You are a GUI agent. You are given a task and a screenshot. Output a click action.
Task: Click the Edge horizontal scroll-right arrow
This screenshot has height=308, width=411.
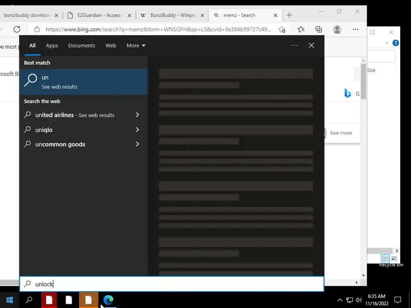click(x=357, y=283)
